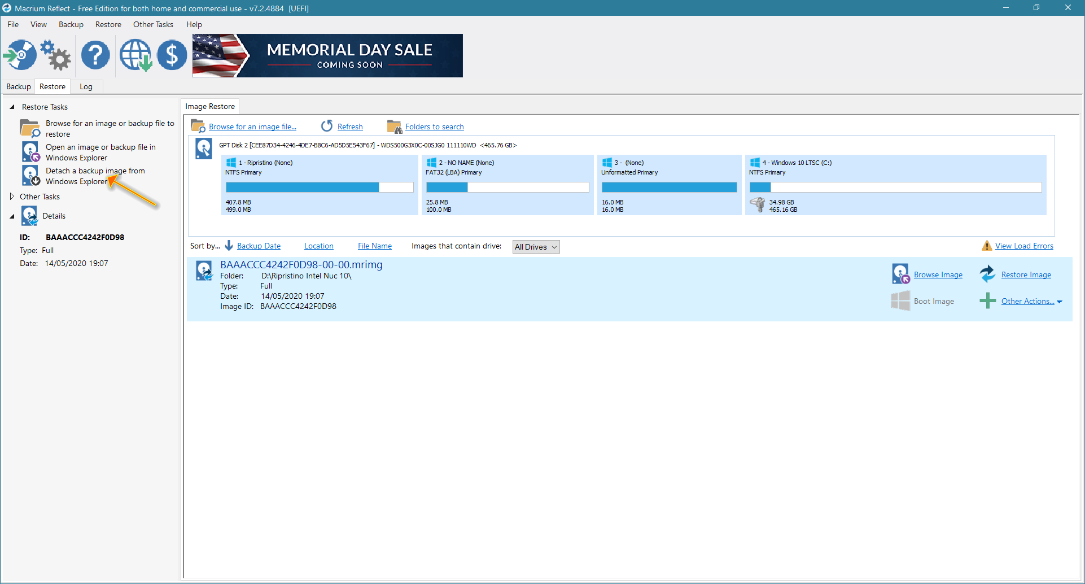Open the All Drives dropdown
The width and height of the screenshot is (1085, 584).
point(536,247)
